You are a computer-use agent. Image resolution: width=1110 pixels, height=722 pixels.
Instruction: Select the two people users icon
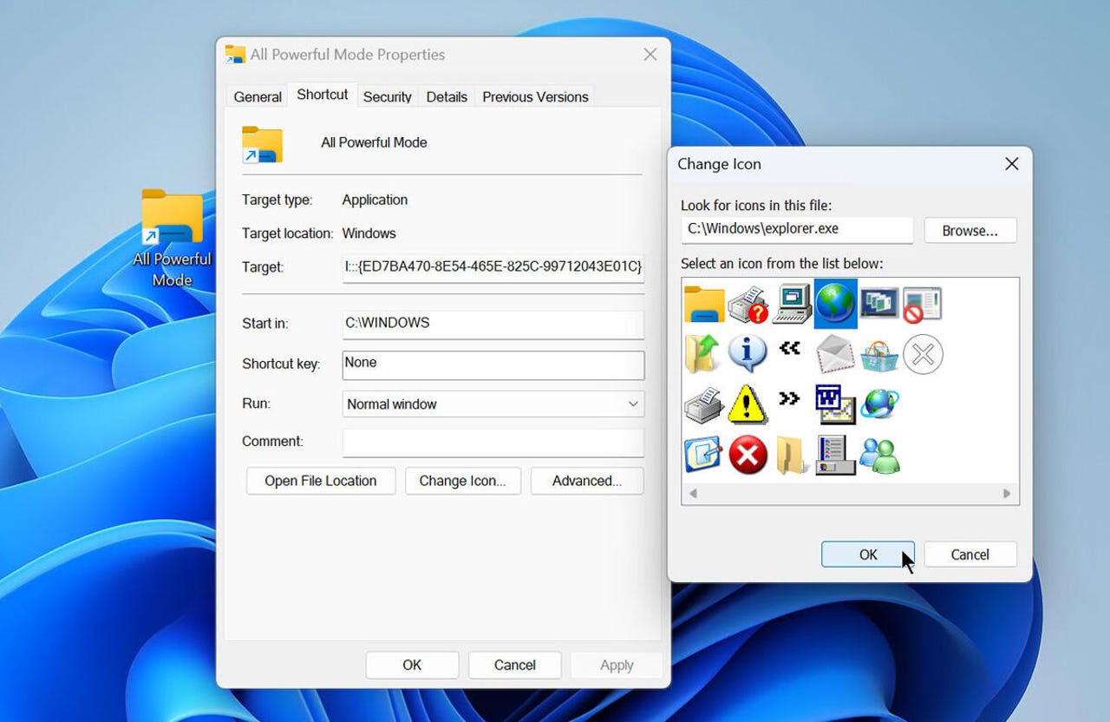pos(879,455)
